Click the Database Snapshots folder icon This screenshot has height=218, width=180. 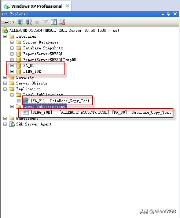[x=19, y=48]
